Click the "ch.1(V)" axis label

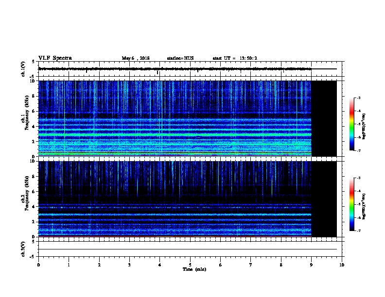(x=23, y=69)
